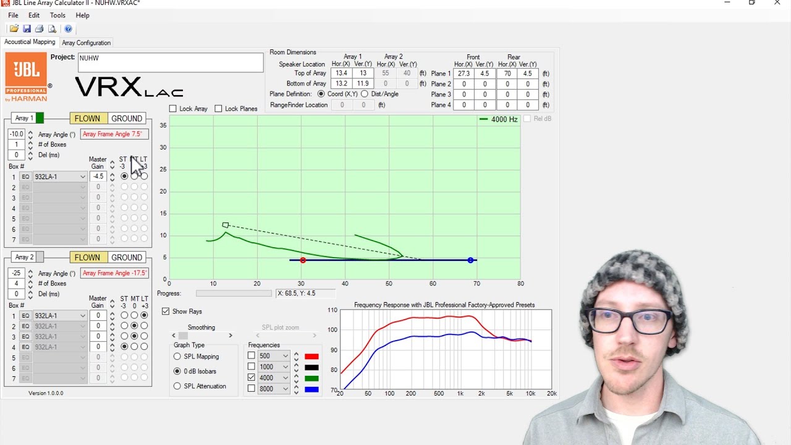Click the Smoothing slider left arrow
Viewport: 791px width, 445px height.
(174, 336)
